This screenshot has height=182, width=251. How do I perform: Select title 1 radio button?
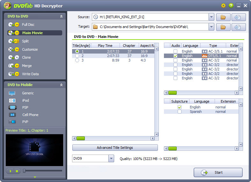coord(77,51)
